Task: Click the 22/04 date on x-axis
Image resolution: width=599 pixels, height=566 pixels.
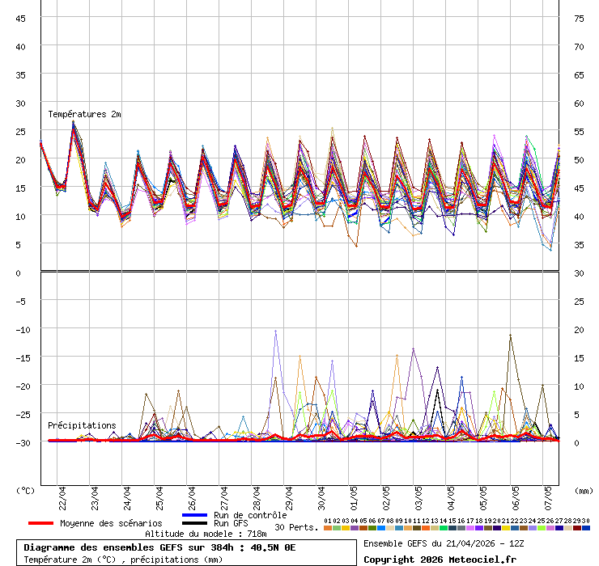Action: [x=62, y=495]
